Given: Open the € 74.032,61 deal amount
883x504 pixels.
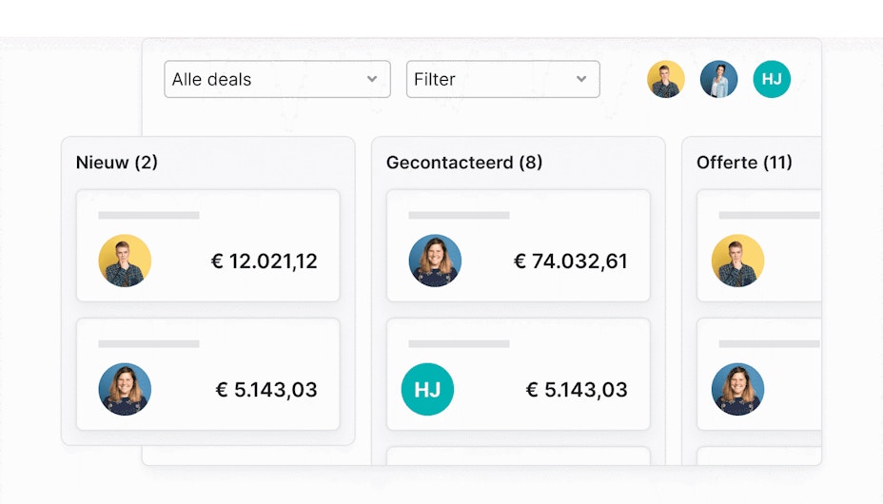Looking at the screenshot, I should (x=571, y=262).
